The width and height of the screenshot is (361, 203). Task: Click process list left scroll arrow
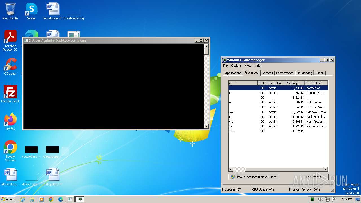231,169
